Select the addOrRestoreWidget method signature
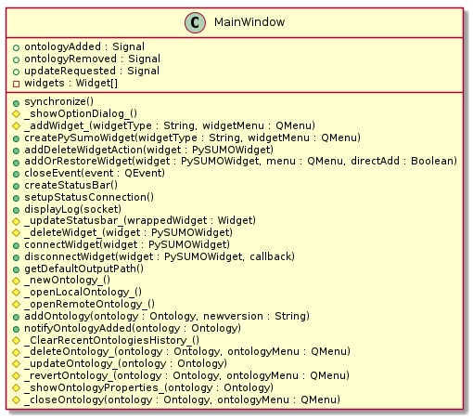The image size is (473, 419). click(x=240, y=161)
